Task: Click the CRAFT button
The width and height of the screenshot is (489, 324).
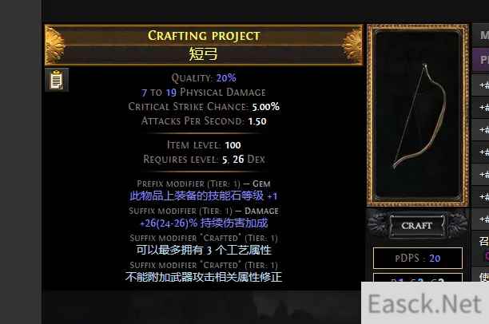Action: (x=417, y=226)
